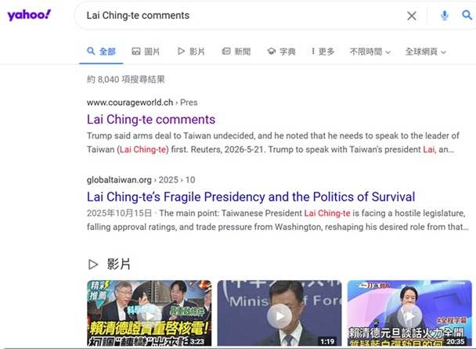Open the "Lai Ching-te comments" result link

click(151, 120)
